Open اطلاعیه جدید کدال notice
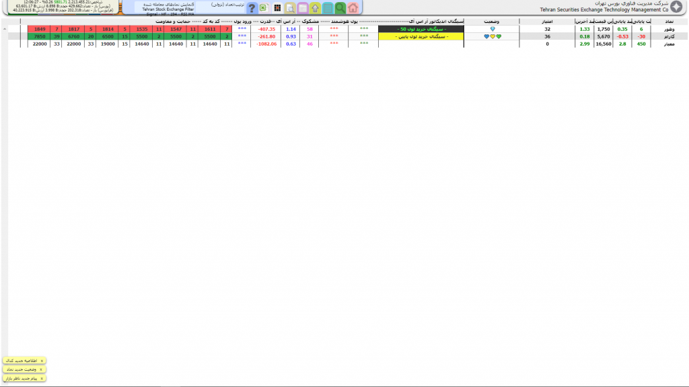The image size is (689, 387). click(22, 361)
